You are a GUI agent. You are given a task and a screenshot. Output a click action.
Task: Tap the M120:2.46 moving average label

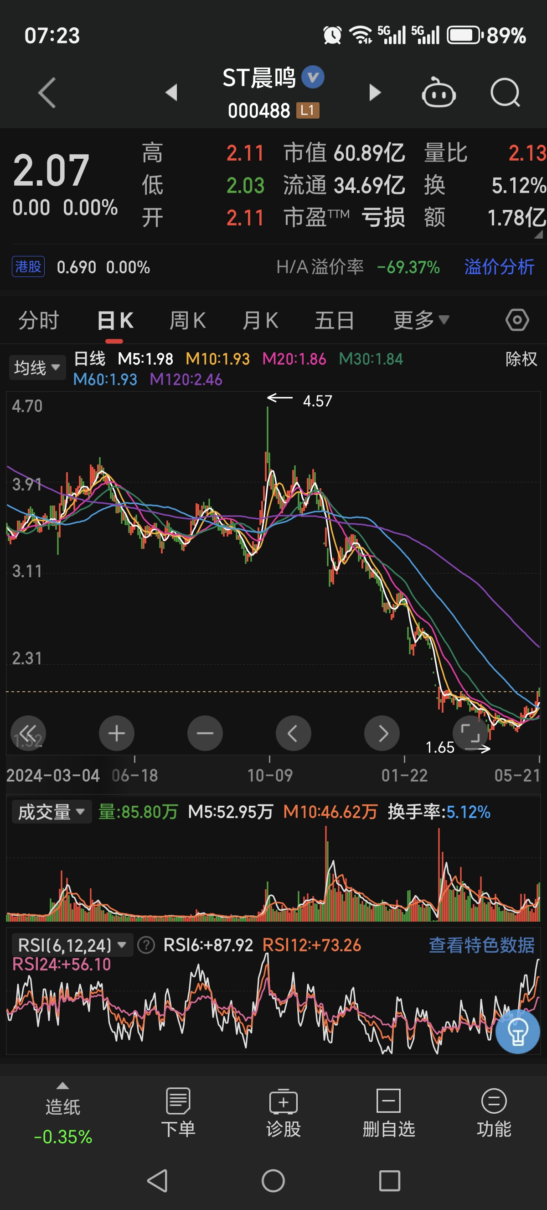[x=186, y=379]
